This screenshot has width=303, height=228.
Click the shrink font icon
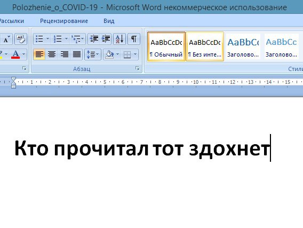coord(7,39)
